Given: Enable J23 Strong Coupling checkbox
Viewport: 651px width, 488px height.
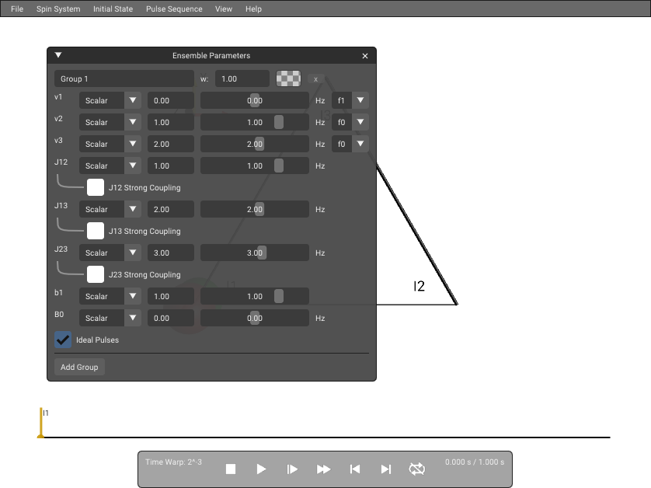Looking at the screenshot, I should click(96, 274).
